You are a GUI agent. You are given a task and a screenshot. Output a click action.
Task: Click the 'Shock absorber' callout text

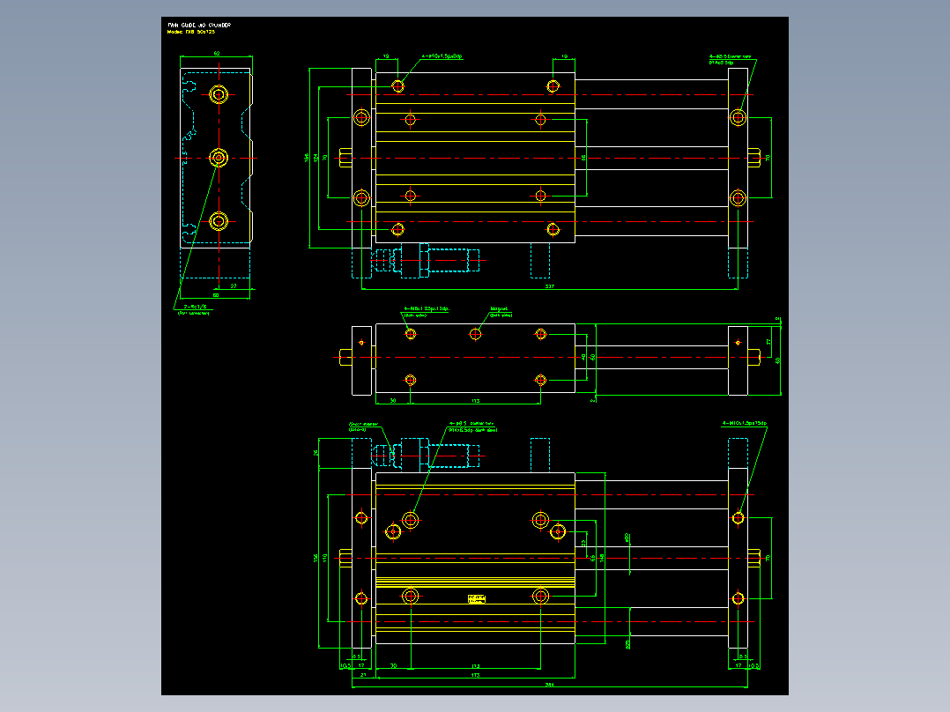coord(363,424)
